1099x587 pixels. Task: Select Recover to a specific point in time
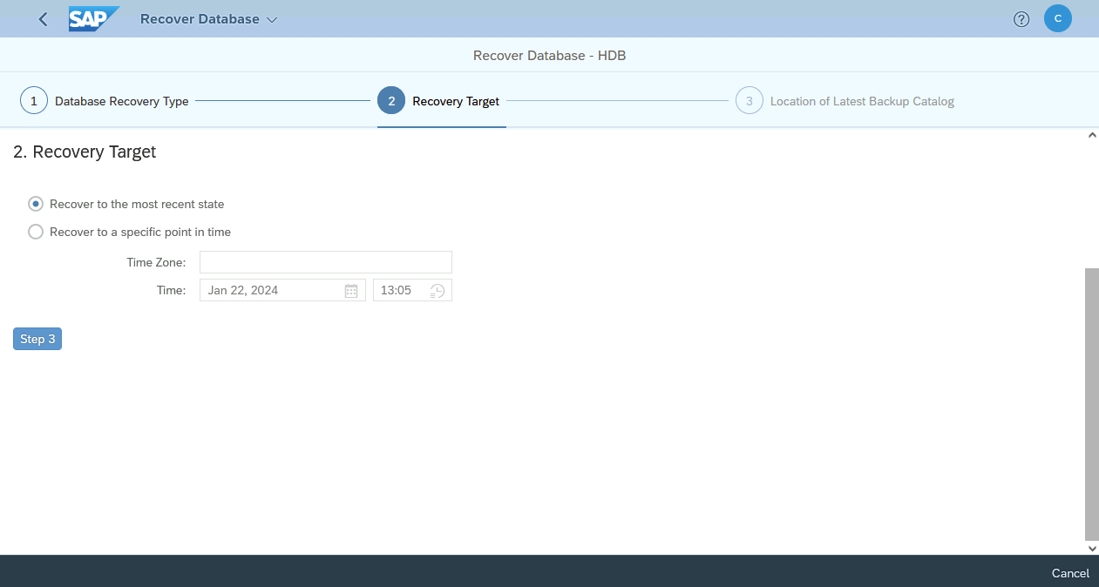click(36, 232)
